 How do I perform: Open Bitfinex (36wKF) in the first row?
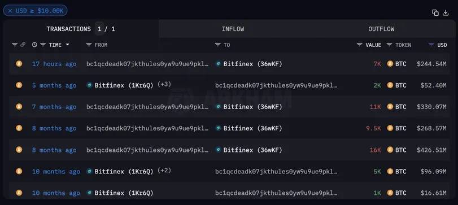click(x=253, y=64)
